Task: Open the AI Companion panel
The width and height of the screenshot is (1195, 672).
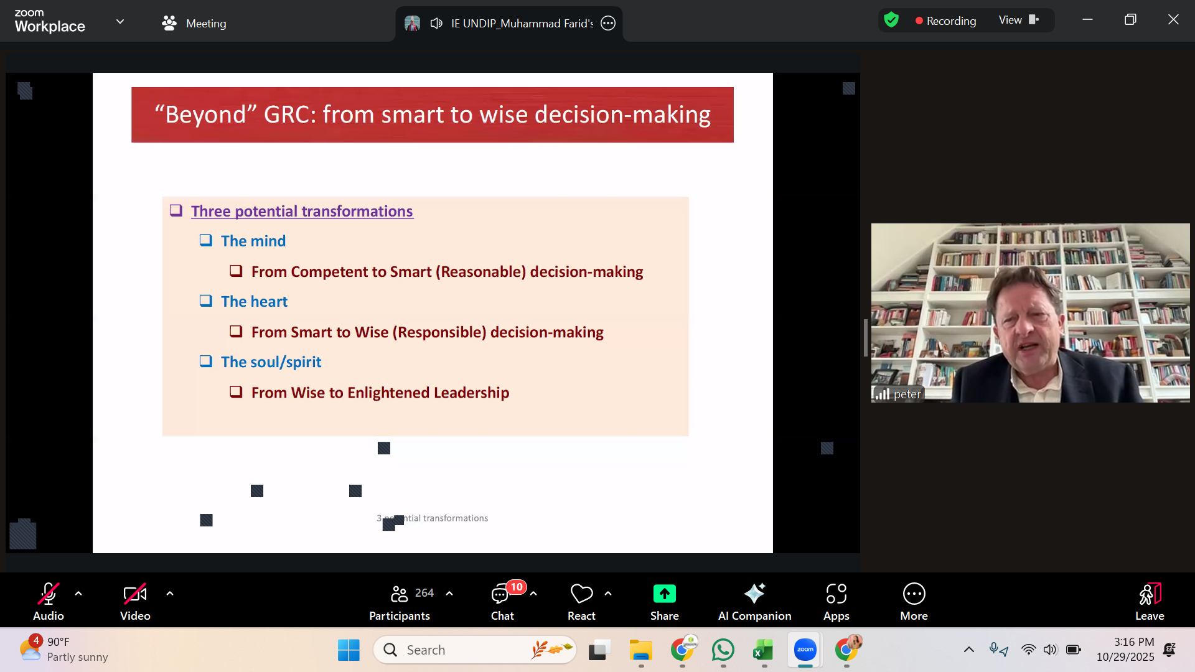Action: (754, 602)
